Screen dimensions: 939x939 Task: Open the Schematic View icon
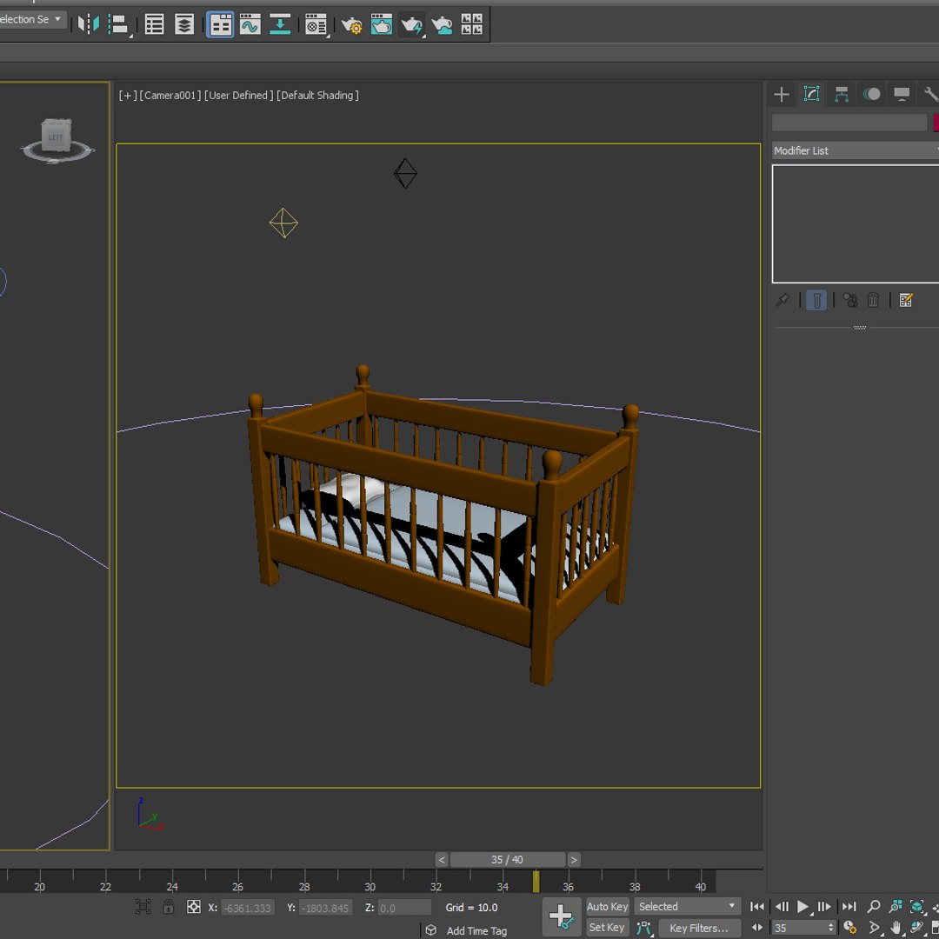280,24
